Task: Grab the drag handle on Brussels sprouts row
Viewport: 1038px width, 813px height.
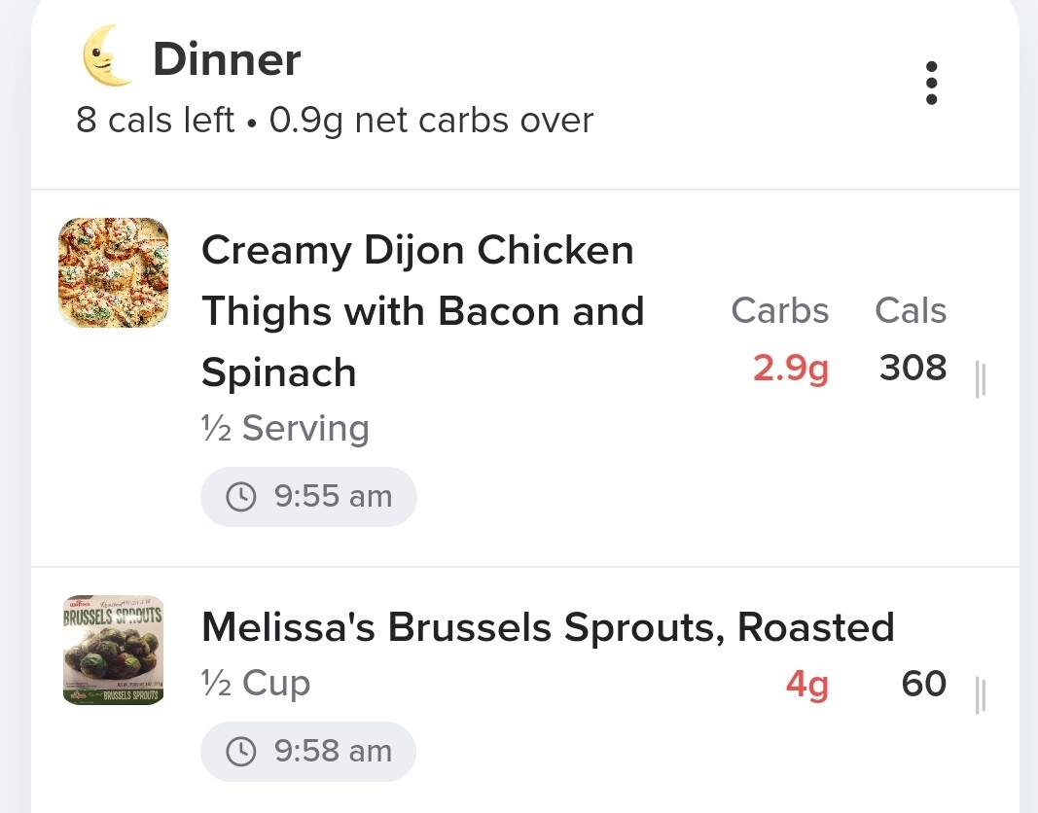Action: [981, 696]
